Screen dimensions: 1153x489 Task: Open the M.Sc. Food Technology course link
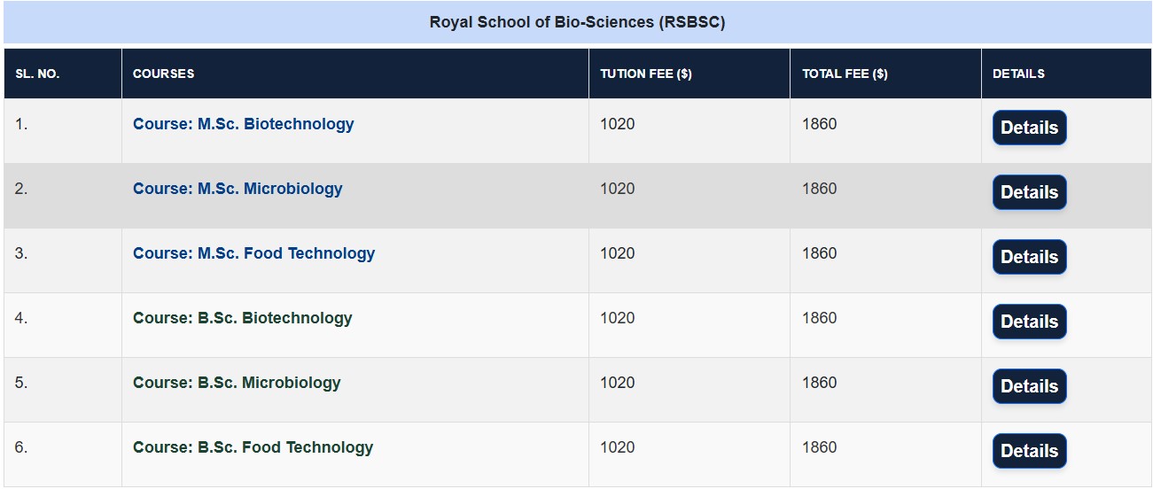[253, 253]
